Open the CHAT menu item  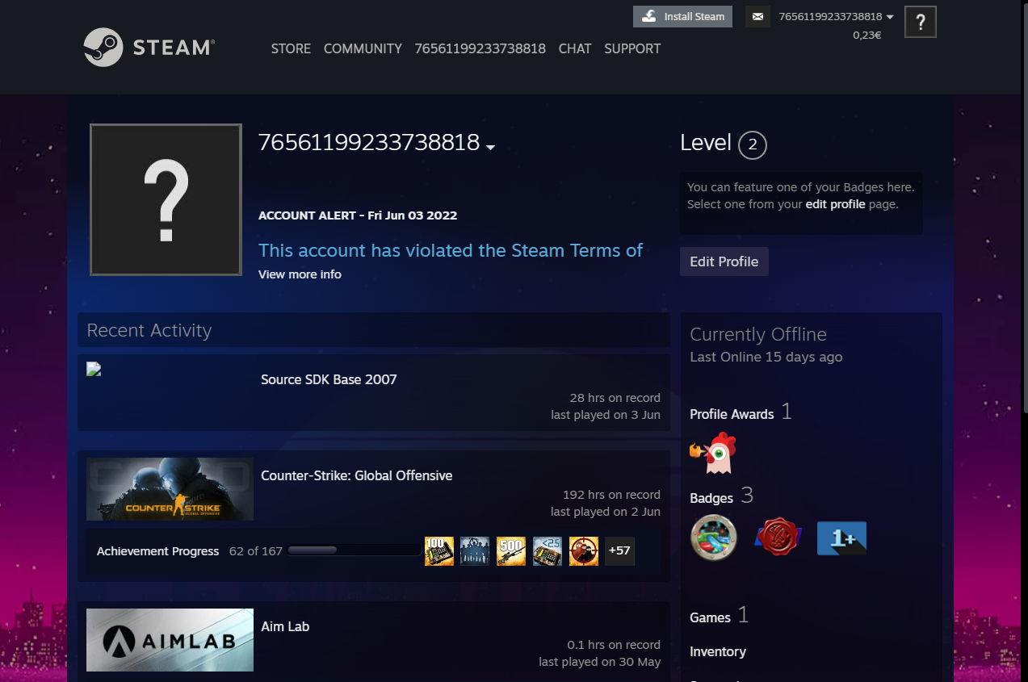(x=575, y=48)
